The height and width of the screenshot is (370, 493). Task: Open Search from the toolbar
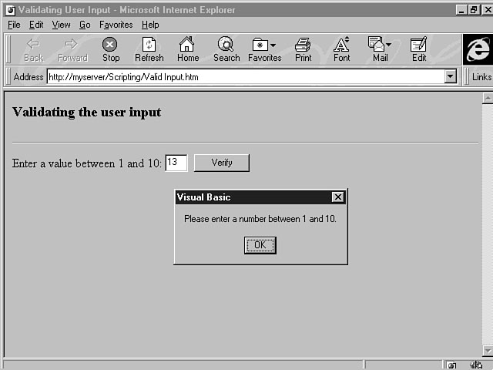pyautogui.click(x=226, y=49)
